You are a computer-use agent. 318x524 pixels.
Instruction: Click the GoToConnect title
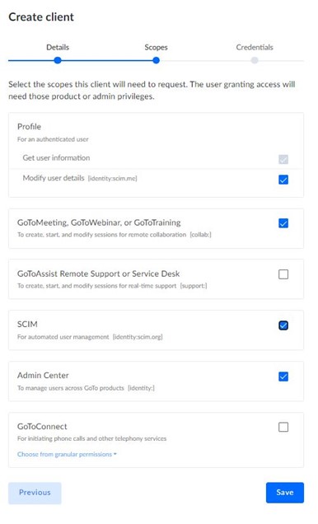point(42,427)
